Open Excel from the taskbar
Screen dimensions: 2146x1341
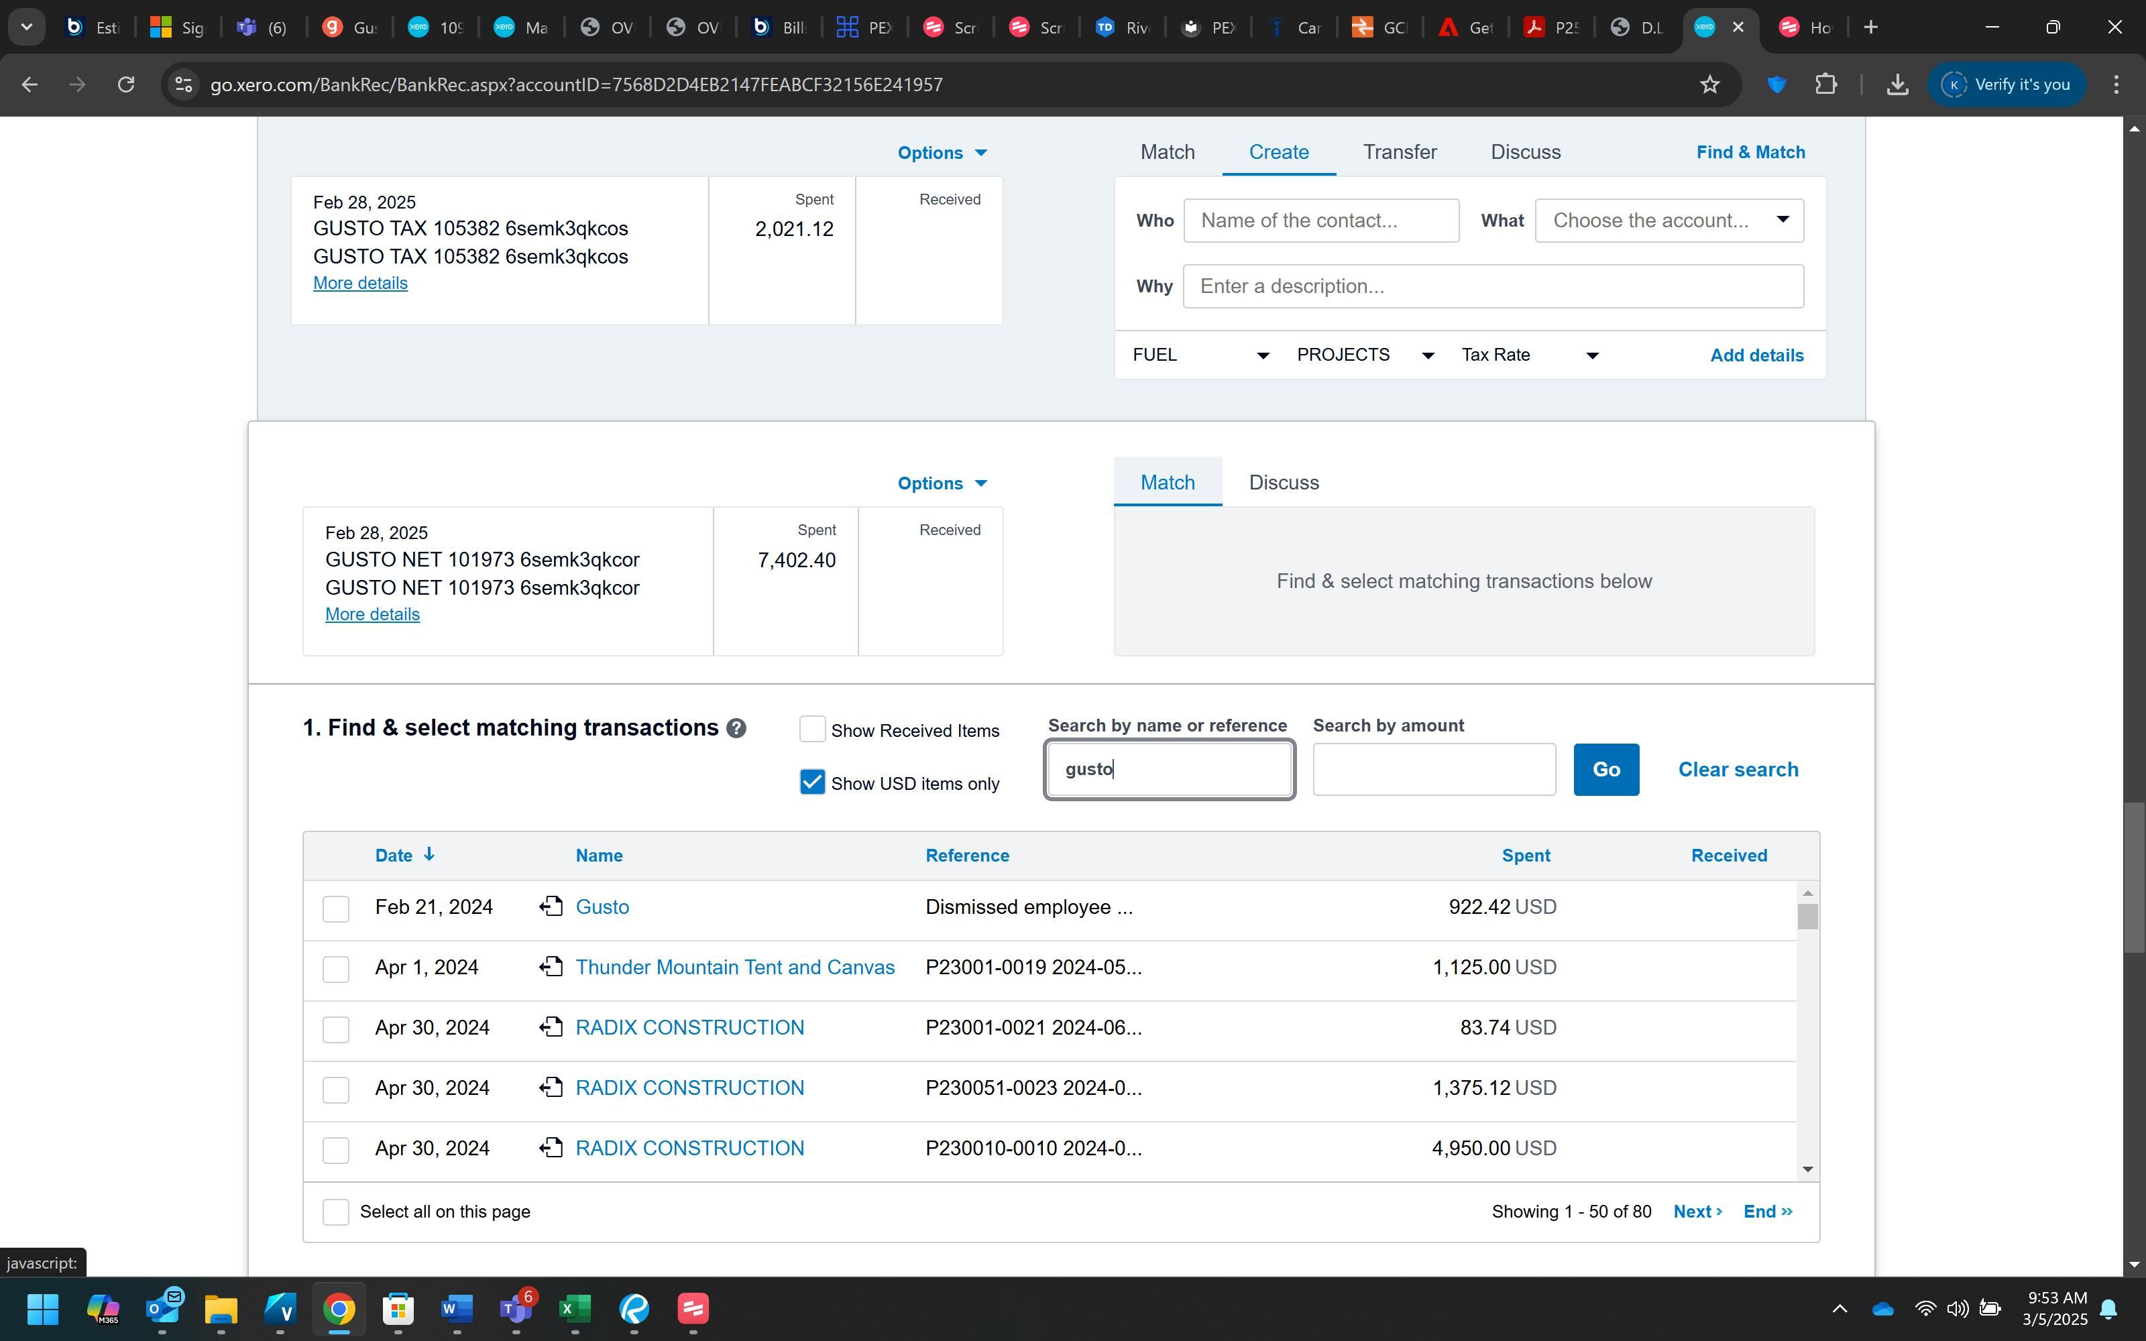click(575, 1308)
